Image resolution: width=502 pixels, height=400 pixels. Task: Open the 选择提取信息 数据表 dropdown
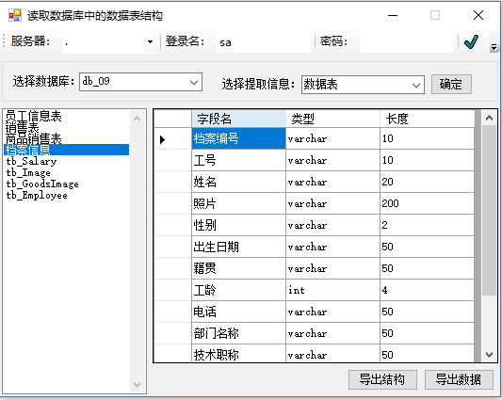[x=363, y=85]
